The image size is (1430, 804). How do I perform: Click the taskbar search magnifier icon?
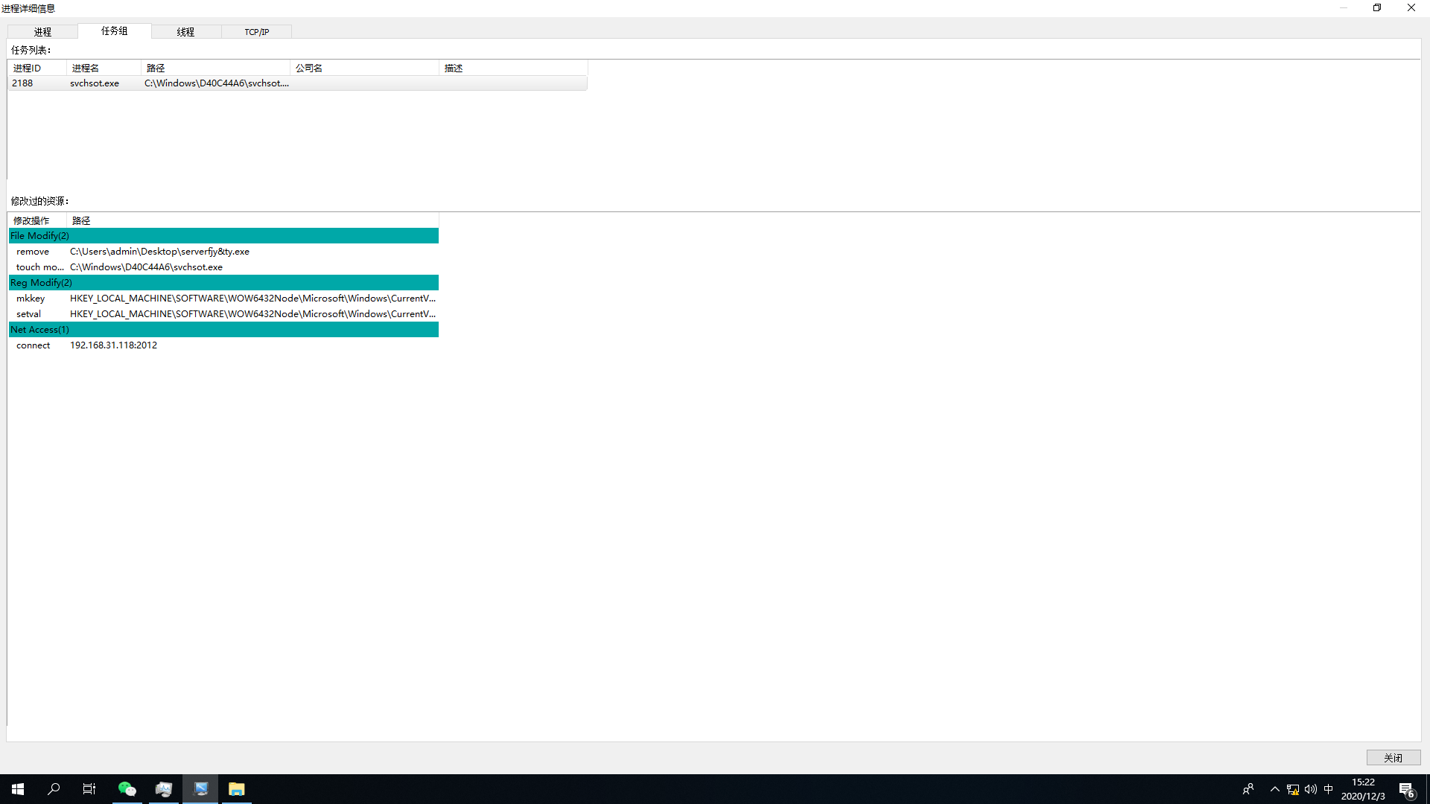coord(54,789)
